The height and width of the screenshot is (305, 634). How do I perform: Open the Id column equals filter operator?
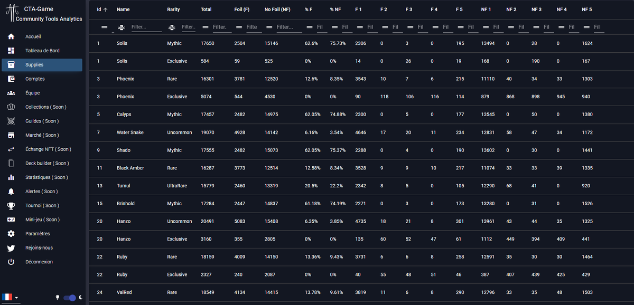pos(104,27)
